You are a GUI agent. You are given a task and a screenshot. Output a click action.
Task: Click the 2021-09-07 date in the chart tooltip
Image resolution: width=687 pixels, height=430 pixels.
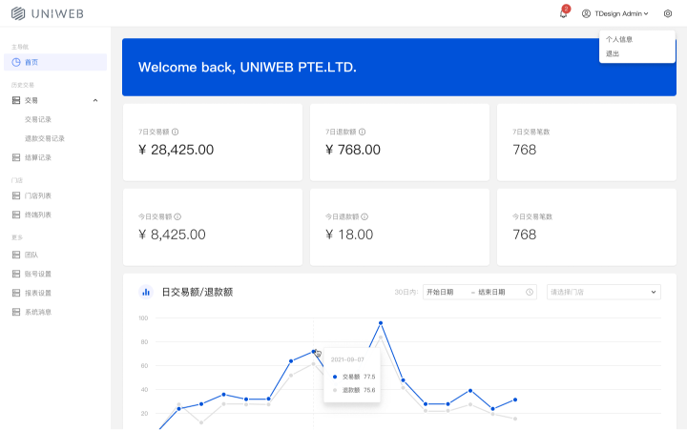[x=347, y=359]
